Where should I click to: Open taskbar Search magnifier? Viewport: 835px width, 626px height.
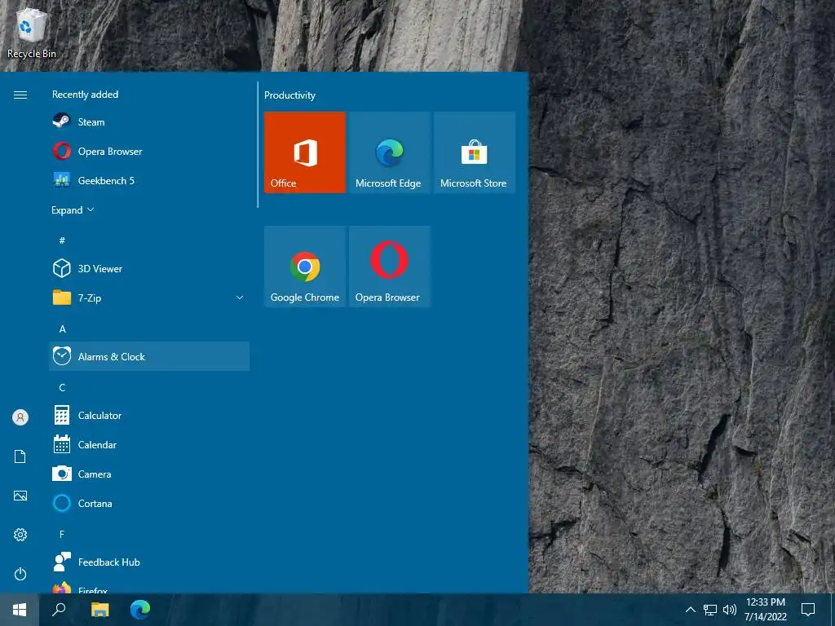click(59, 610)
